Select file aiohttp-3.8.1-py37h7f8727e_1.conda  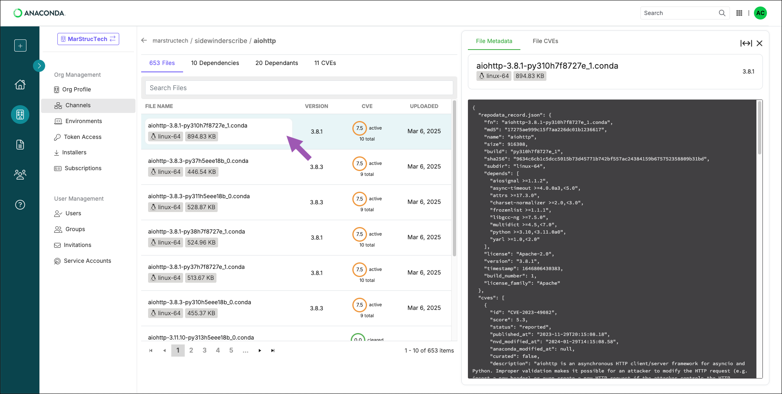(x=196, y=267)
